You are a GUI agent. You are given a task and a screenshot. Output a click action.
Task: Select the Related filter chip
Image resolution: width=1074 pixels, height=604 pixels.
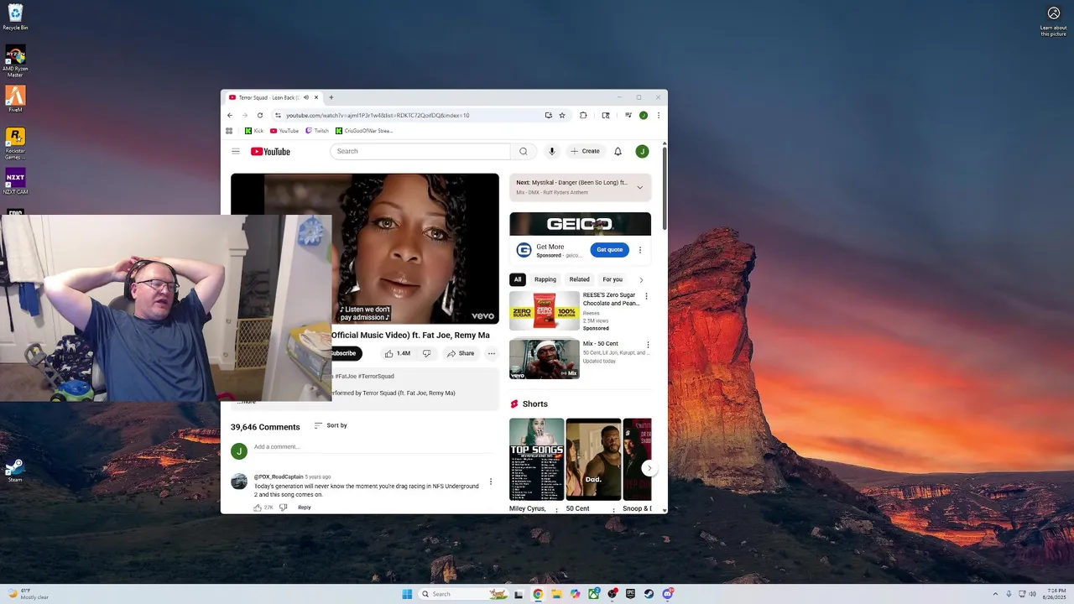coord(579,279)
